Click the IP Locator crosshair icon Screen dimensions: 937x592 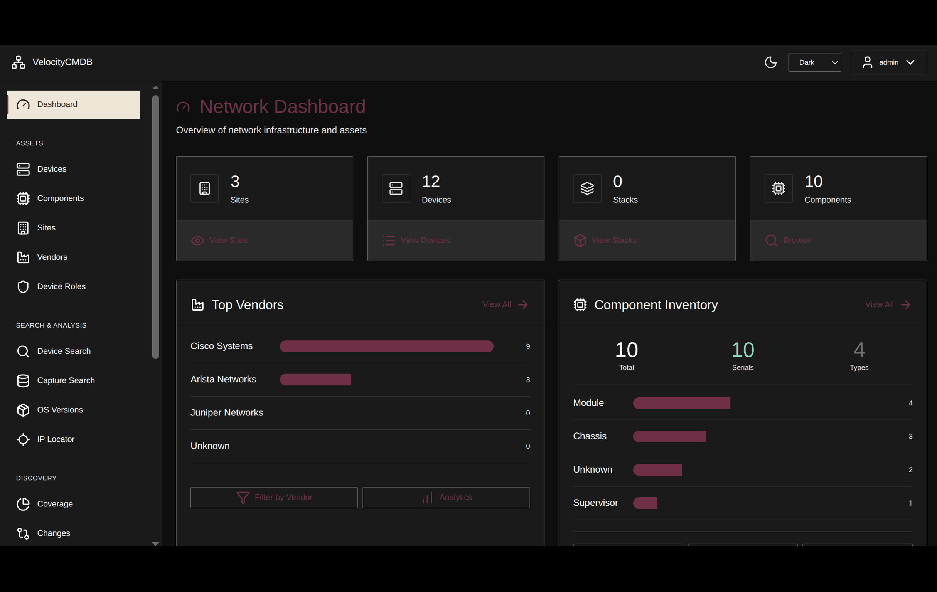click(x=23, y=439)
